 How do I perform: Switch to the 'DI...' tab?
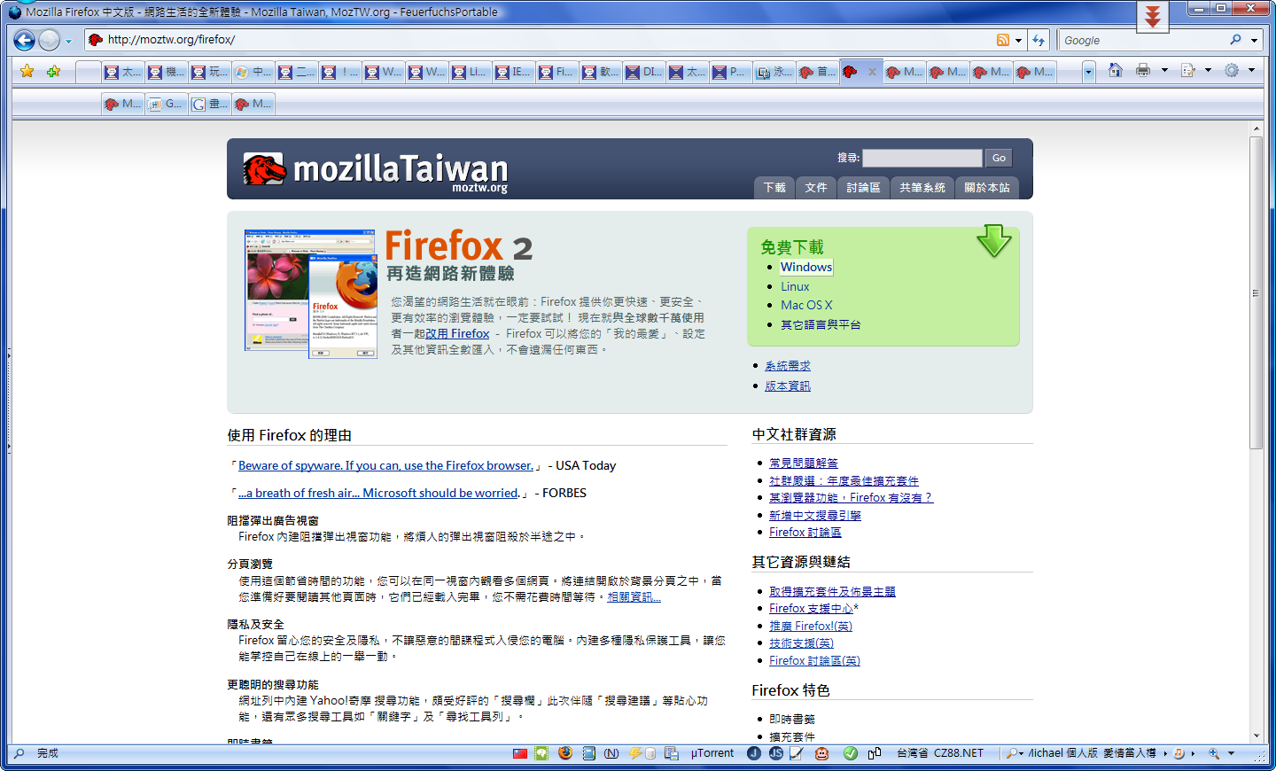(x=644, y=72)
